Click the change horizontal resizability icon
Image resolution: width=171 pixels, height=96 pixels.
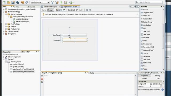87,10
